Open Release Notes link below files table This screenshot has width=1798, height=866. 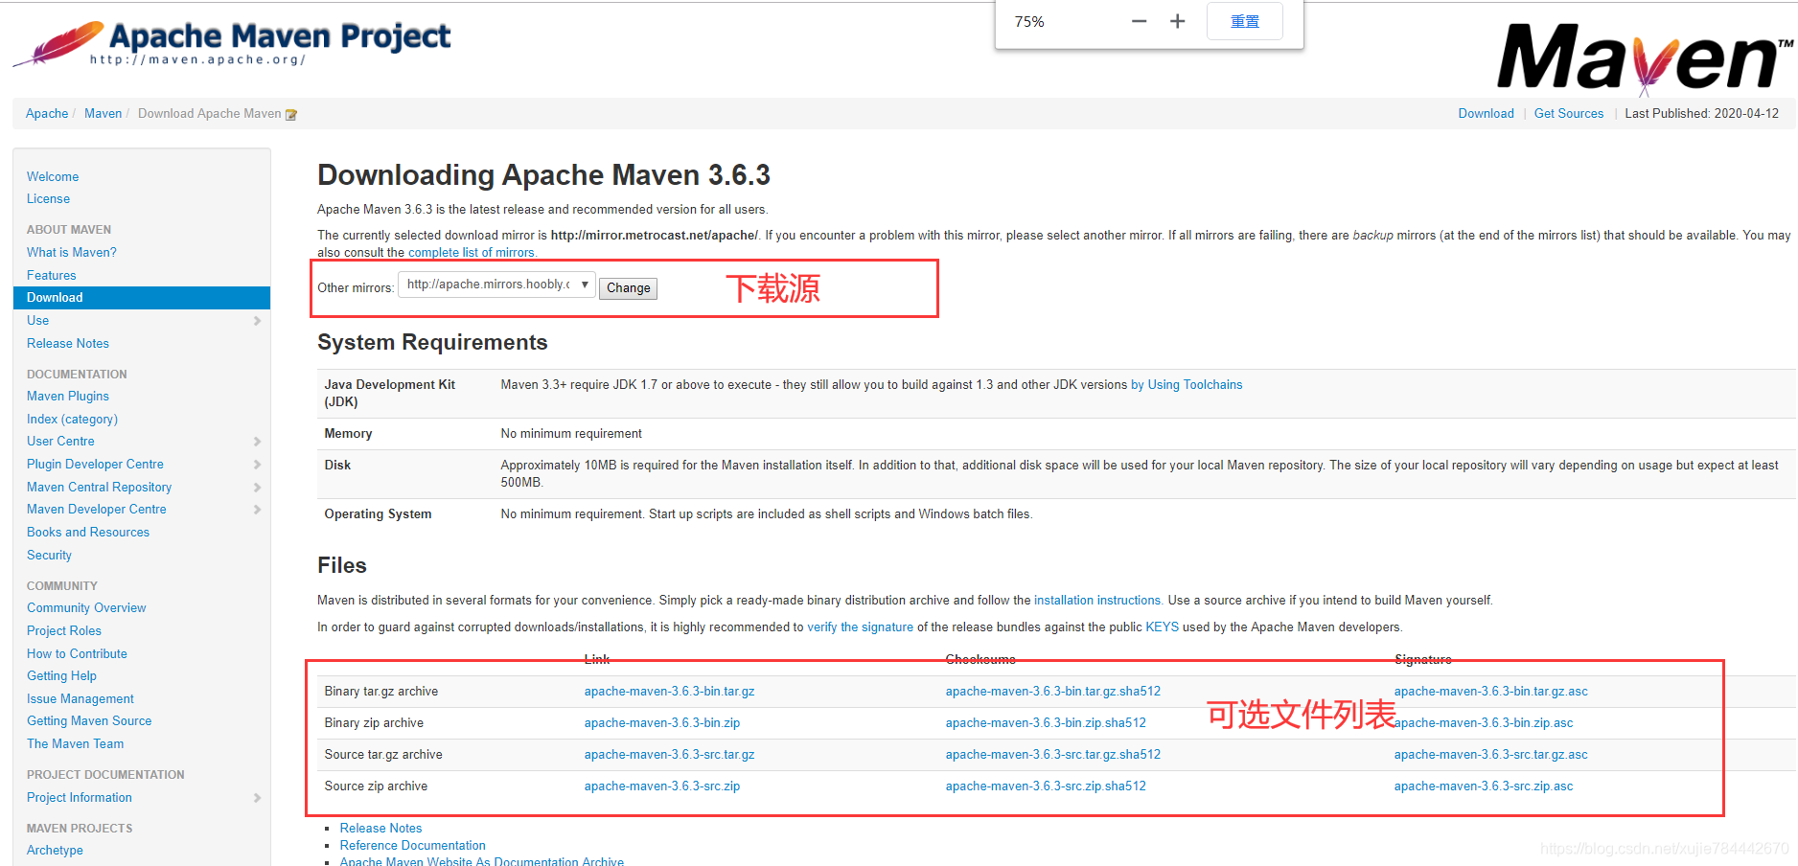(380, 829)
